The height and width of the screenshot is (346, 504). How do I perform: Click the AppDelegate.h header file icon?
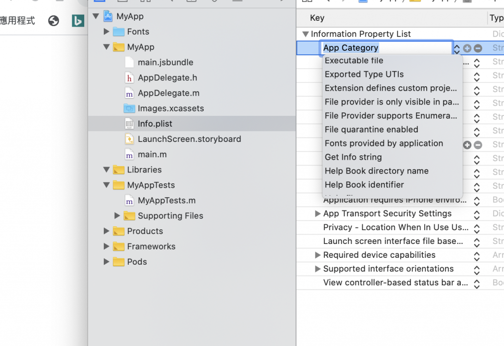tap(129, 78)
